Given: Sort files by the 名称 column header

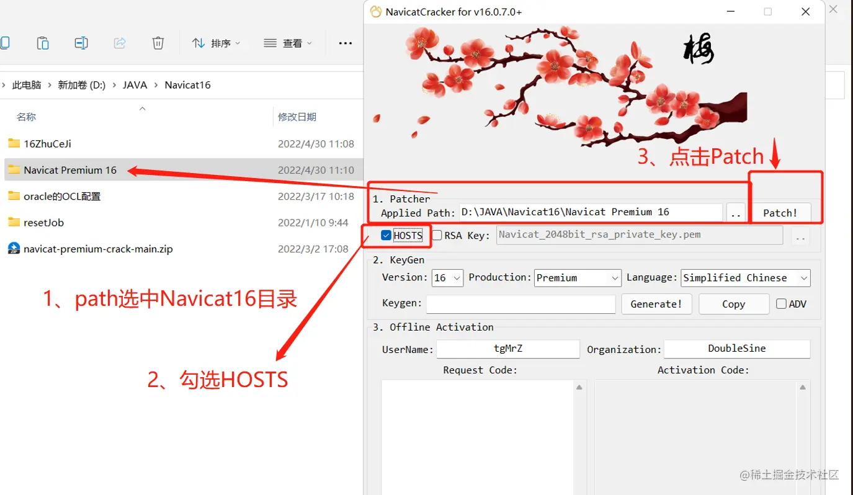Looking at the screenshot, I should 27,117.
